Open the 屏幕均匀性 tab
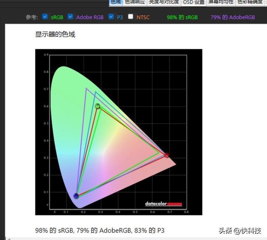Screen dimensions: 267x240 221,3
